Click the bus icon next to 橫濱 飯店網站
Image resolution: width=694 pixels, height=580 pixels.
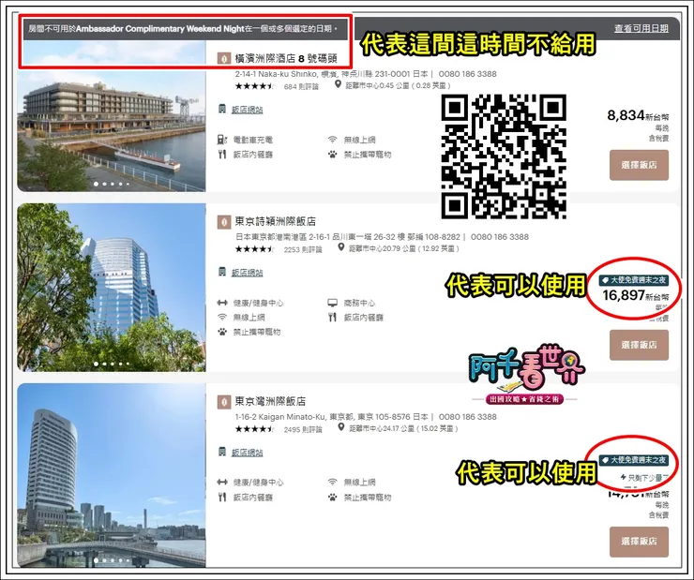[222, 109]
